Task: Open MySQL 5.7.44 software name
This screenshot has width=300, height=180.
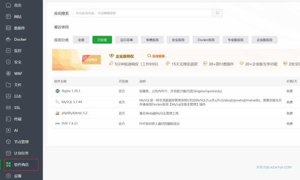Action: [72, 102]
